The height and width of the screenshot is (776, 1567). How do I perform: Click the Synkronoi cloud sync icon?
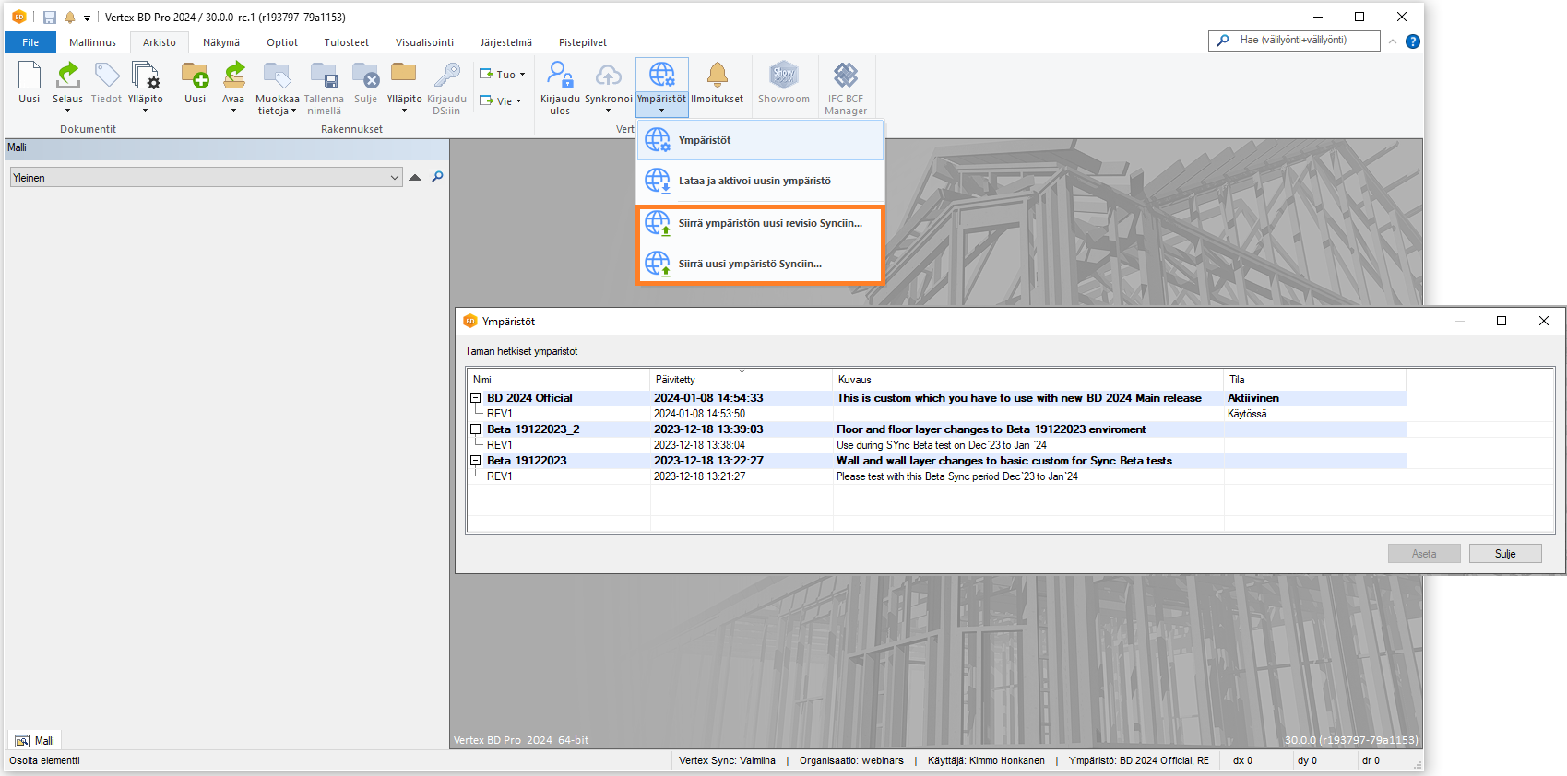point(608,76)
